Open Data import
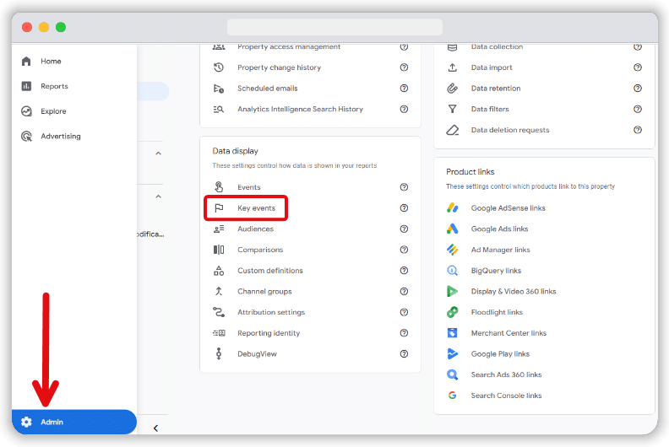The height and width of the screenshot is (447, 669). [x=492, y=67]
